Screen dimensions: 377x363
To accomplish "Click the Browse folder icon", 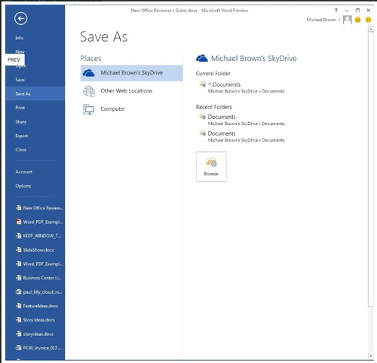I will (211, 162).
